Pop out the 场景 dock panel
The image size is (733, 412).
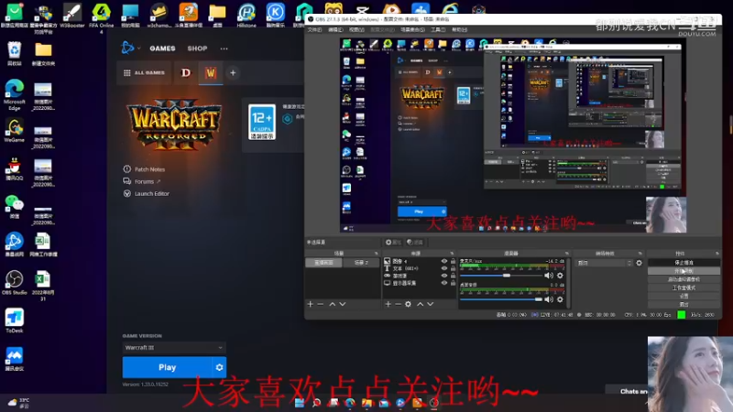pyautogui.click(x=376, y=254)
